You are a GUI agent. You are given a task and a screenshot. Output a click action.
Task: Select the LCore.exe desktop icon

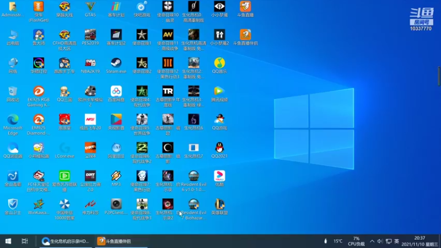tap(64, 150)
